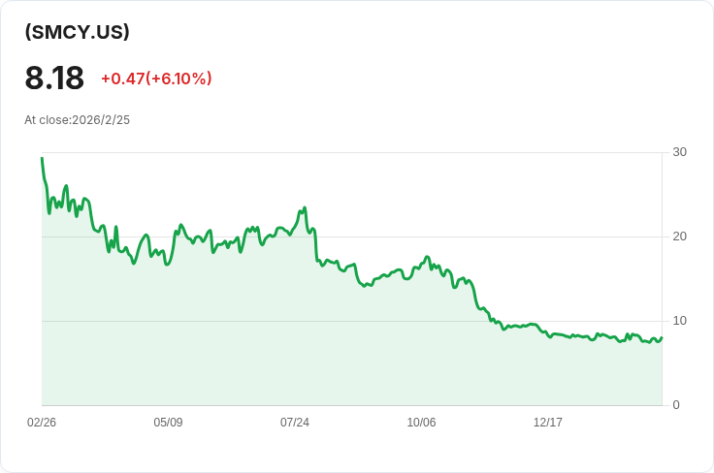Select the 07/24 date on the time axis
Viewport: 714px width, 473px height.
[295, 423]
